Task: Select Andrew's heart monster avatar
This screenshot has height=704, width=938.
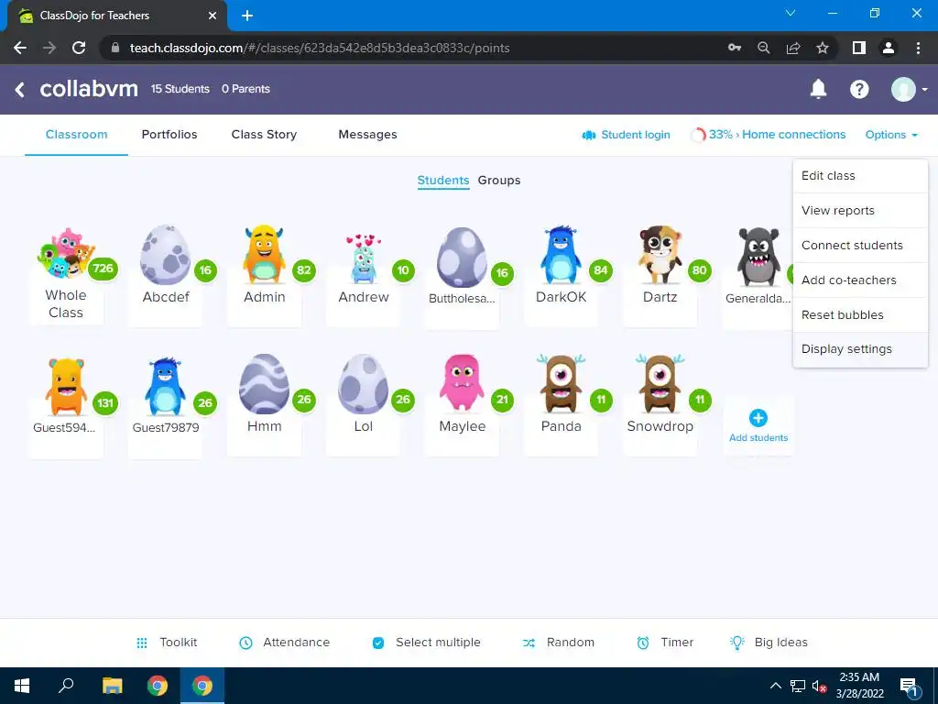Action: [363, 258]
